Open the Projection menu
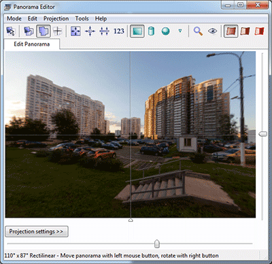Image resolution: width=272 pixels, height=264 pixels. point(56,18)
